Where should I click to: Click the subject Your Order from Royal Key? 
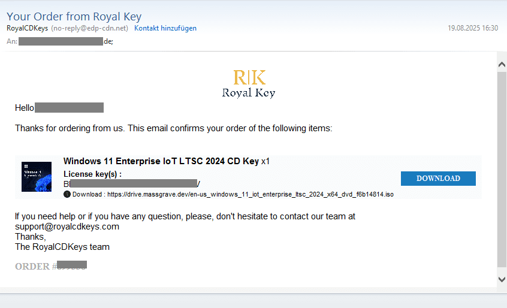tap(74, 16)
